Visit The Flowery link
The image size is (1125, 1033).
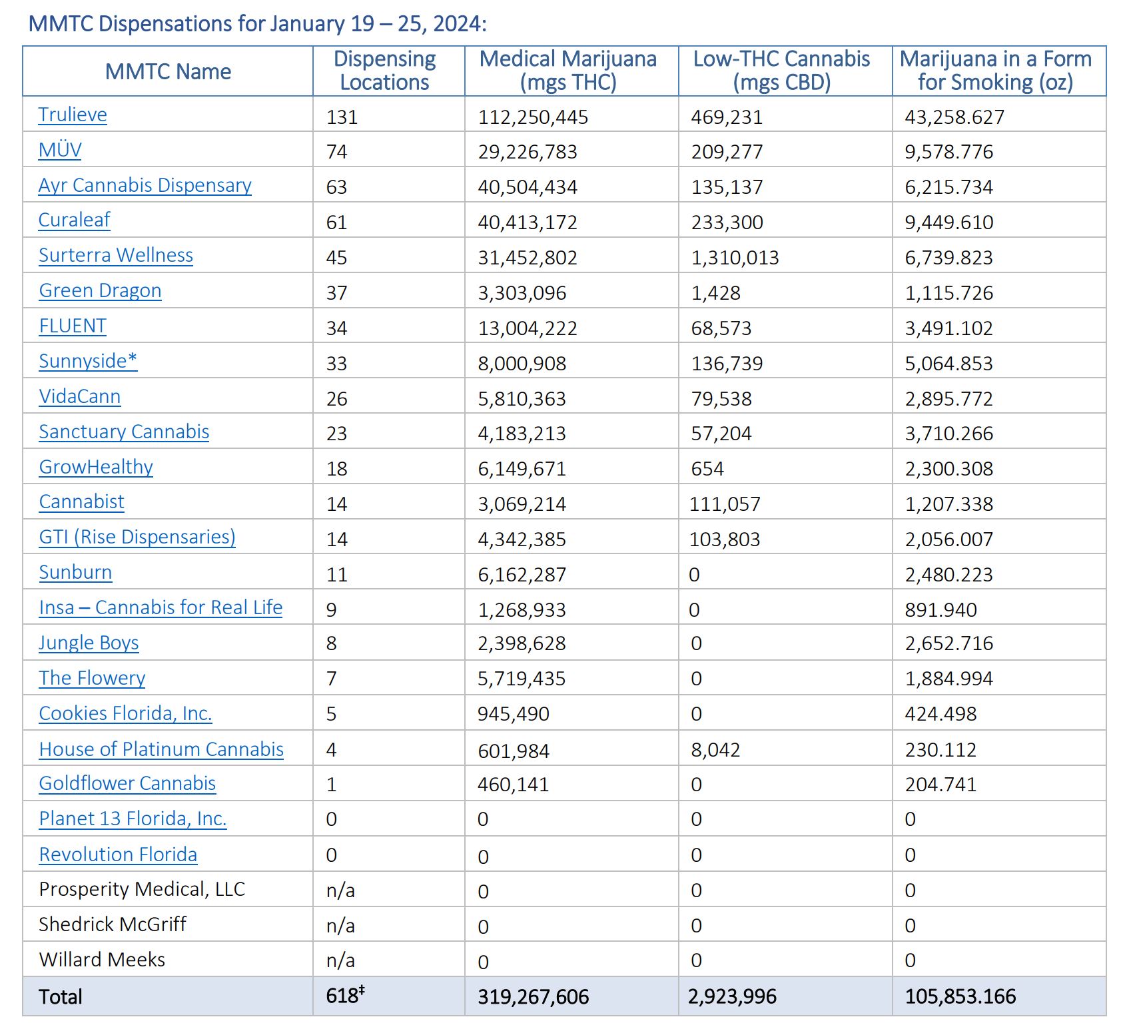click(x=92, y=678)
